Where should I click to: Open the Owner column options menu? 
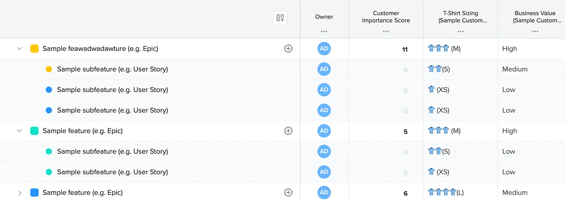pos(324,31)
